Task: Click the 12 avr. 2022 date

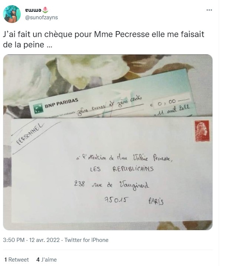Action: [44, 240]
